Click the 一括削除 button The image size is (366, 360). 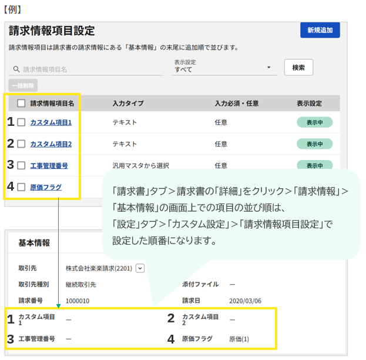(23, 85)
